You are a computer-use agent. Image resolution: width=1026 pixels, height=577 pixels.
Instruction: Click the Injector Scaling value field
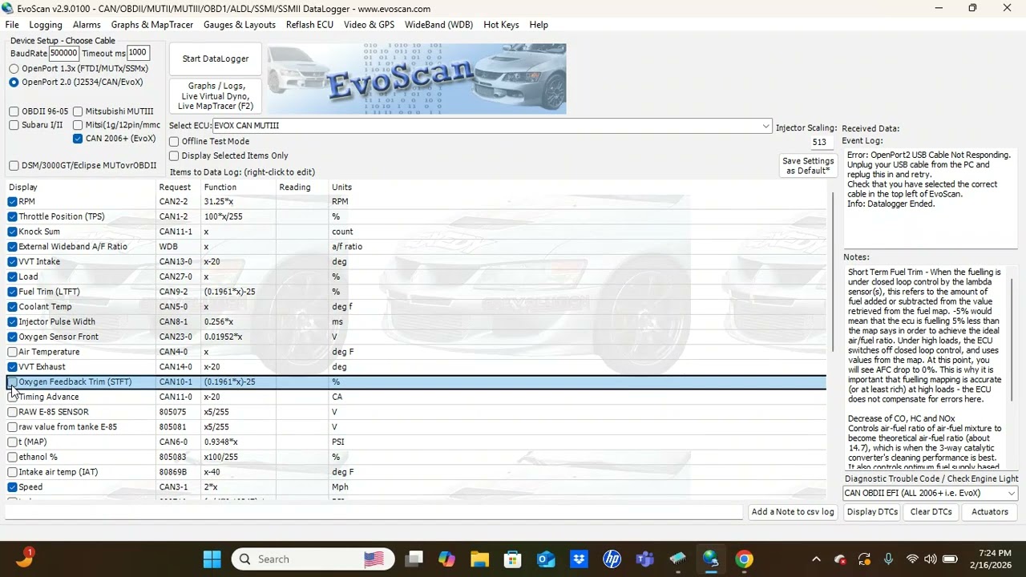[x=818, y=142]
